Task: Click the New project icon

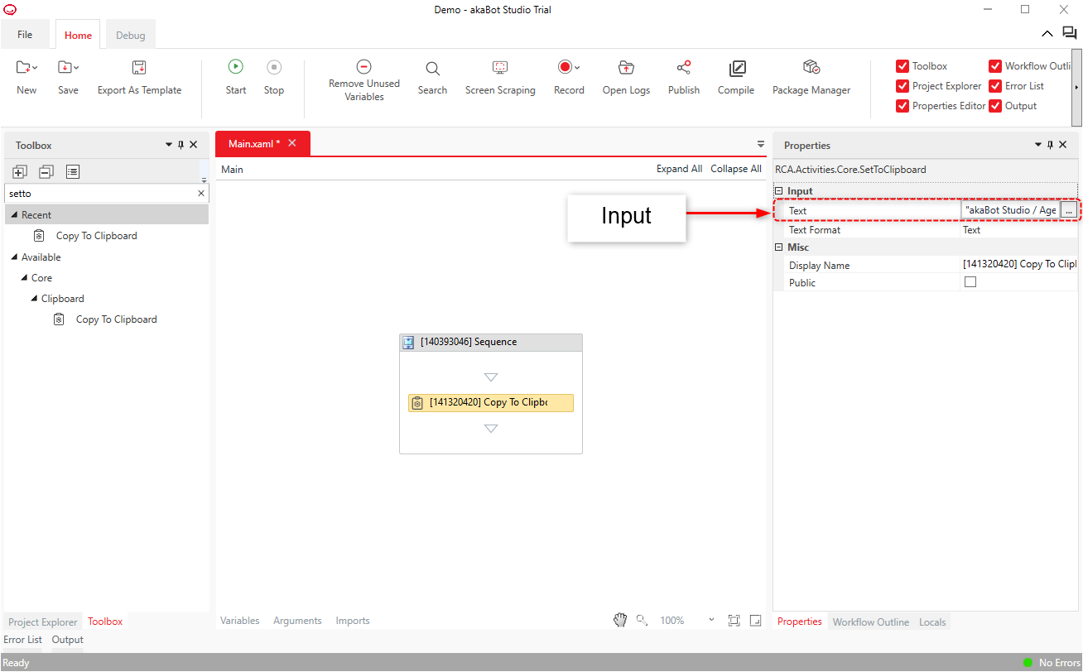Action: [x=23, y=68]
